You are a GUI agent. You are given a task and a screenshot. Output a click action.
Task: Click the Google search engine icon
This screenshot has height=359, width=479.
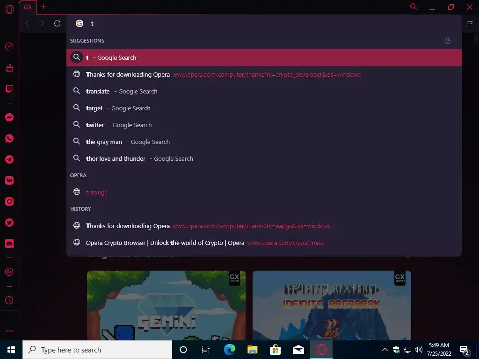80,23
